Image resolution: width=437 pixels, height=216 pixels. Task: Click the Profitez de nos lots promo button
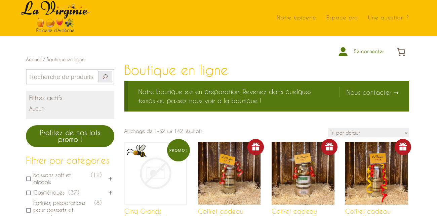point(70,136)
